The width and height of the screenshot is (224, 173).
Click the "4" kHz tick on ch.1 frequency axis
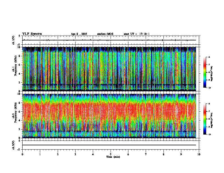click(x=20, y=74)
